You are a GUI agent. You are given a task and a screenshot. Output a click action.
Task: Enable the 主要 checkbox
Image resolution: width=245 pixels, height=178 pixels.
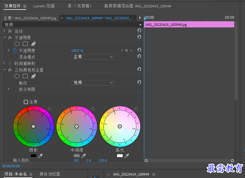click(x=26, y=102)
